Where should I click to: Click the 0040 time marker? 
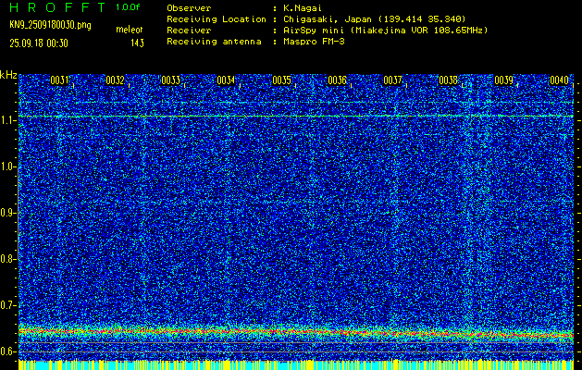[560, 80]
